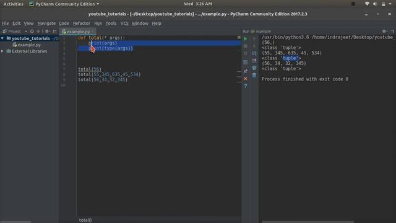Open the VCS menu
Image resolution: width=396 pixels, height=223 pixels.
pyautogui.click(x=124, y=24)
